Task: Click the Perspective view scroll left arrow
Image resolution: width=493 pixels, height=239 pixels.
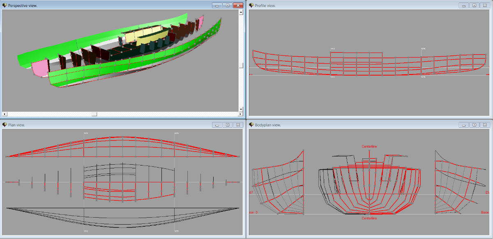Action: [5, 114]
